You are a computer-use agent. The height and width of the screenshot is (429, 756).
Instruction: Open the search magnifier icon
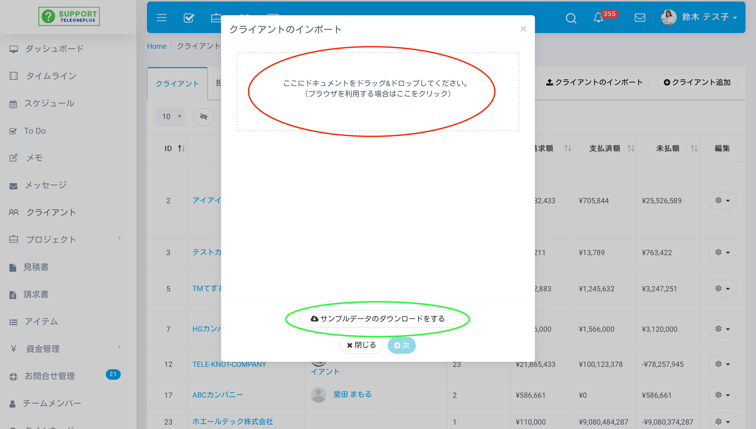[571, 18]
